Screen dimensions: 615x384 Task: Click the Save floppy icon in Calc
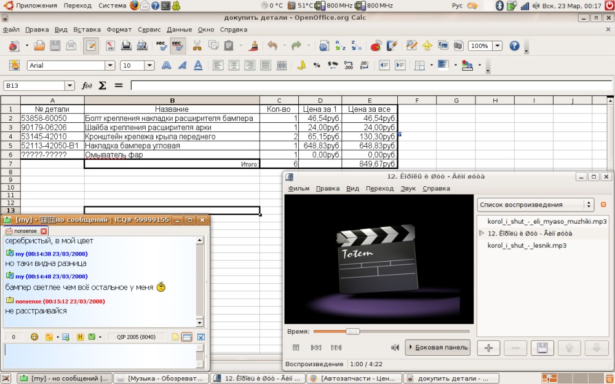tap(55, 46)
